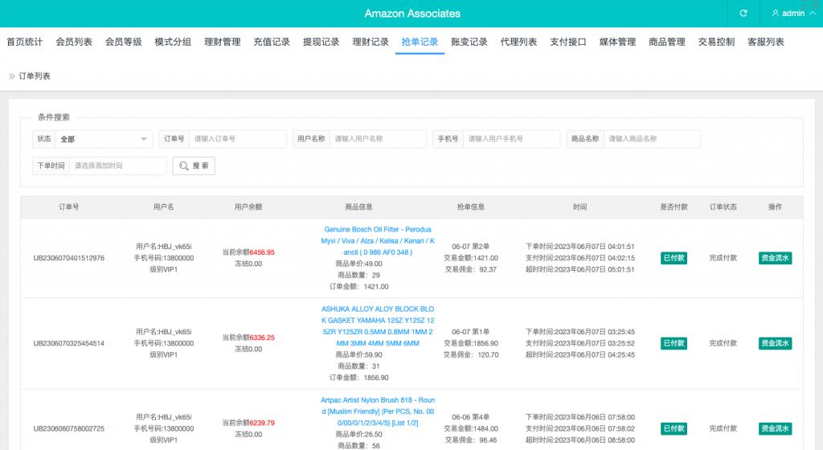Click the admin user profile icon
This screenshot has width=823, height=450.
(x=776, y=14)
